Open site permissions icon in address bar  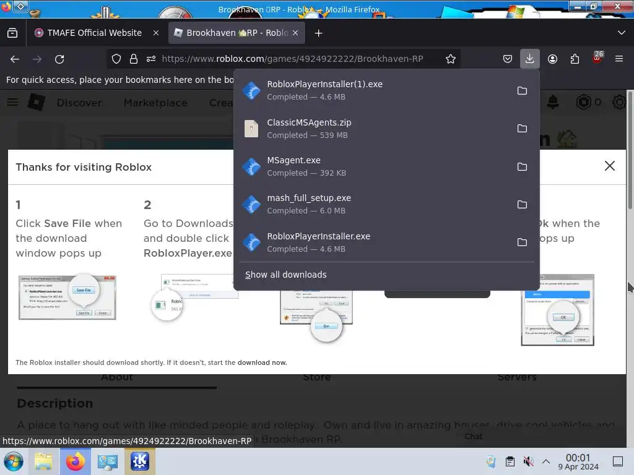(151, 59)
